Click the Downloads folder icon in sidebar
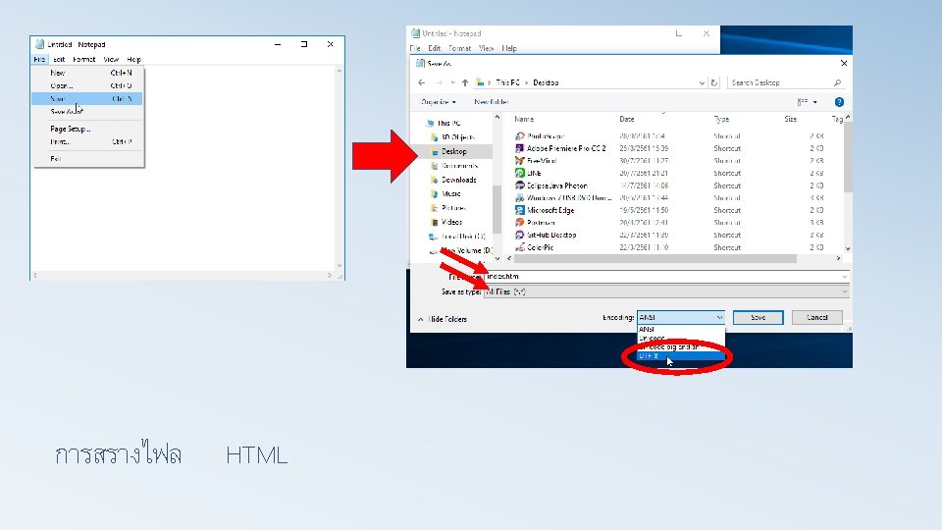942x530 pixels. point(434,180)
